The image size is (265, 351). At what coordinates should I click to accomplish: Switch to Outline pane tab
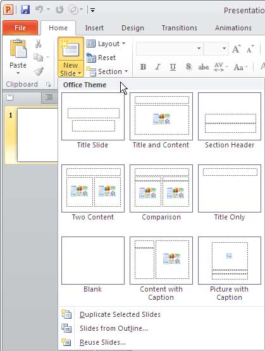[x=49, y=97]
